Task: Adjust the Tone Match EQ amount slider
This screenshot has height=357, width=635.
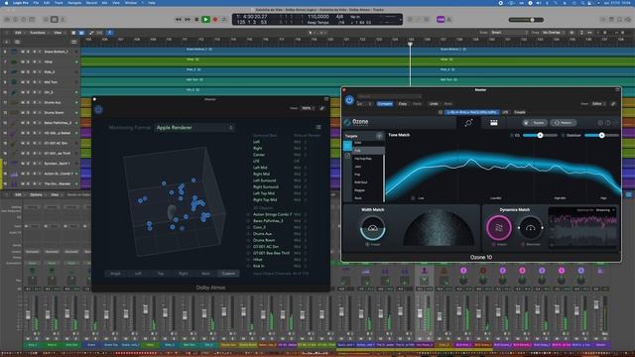Action: 540,135
